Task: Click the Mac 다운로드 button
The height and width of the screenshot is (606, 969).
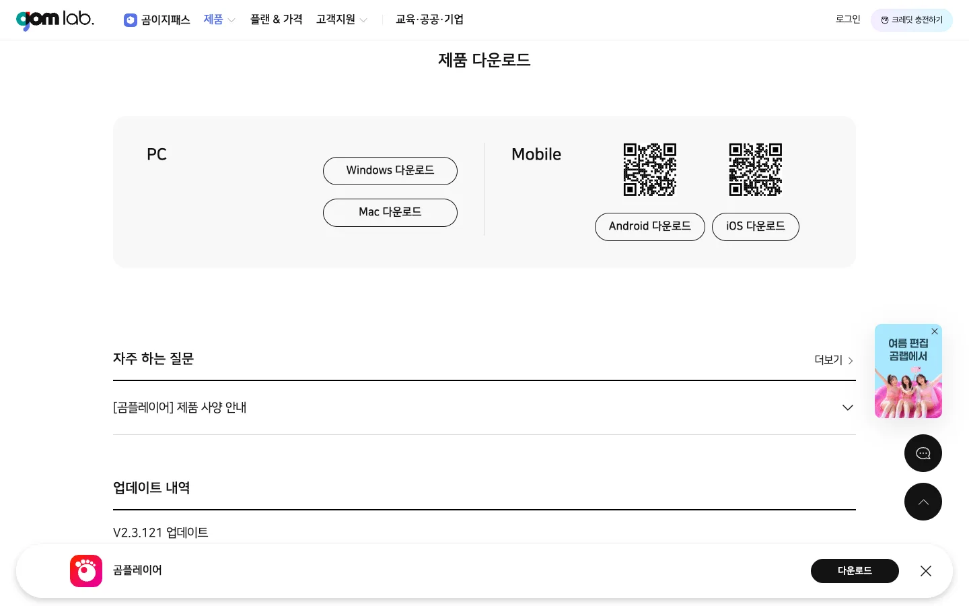Action: pos(390,213)
